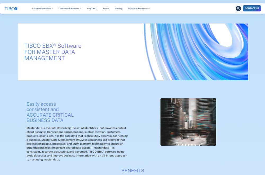265x175 pixels.
Task: Click the blue swirl hero image
Action: pyautogui.click(x=196, y=52)
